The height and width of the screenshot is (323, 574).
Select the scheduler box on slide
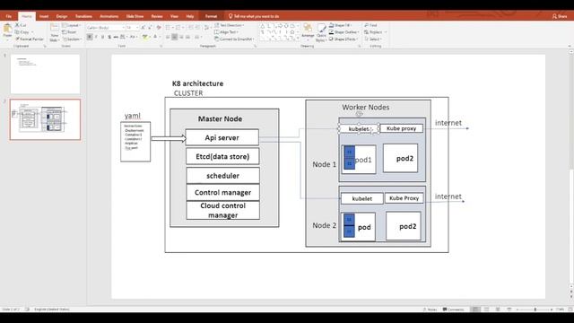tap(223, 176)
